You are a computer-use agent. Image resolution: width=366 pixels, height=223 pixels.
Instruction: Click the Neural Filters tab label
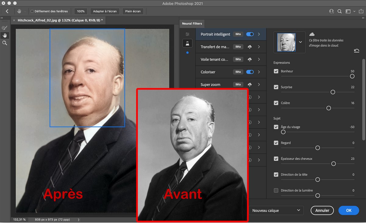tap(192, 23)
